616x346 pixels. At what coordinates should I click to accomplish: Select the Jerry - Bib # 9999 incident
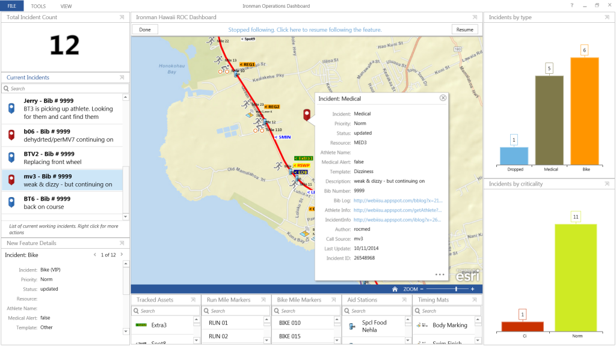point(63,109)
